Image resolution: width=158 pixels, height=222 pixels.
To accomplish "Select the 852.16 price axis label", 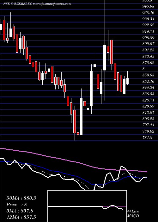I will [148, 81].
